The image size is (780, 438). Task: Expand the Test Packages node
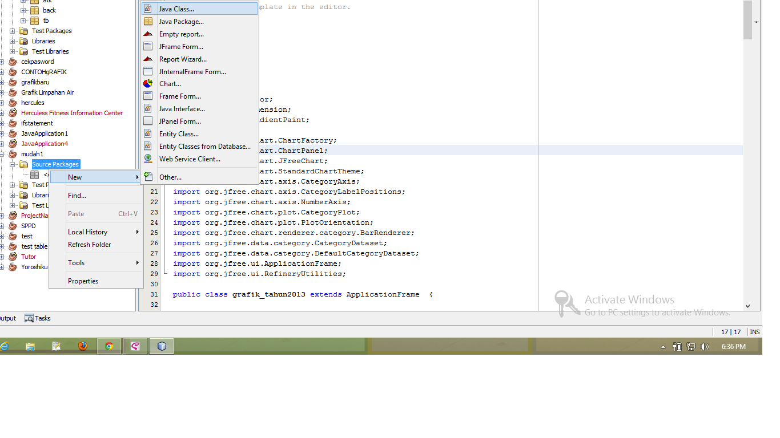click(11, 31)
